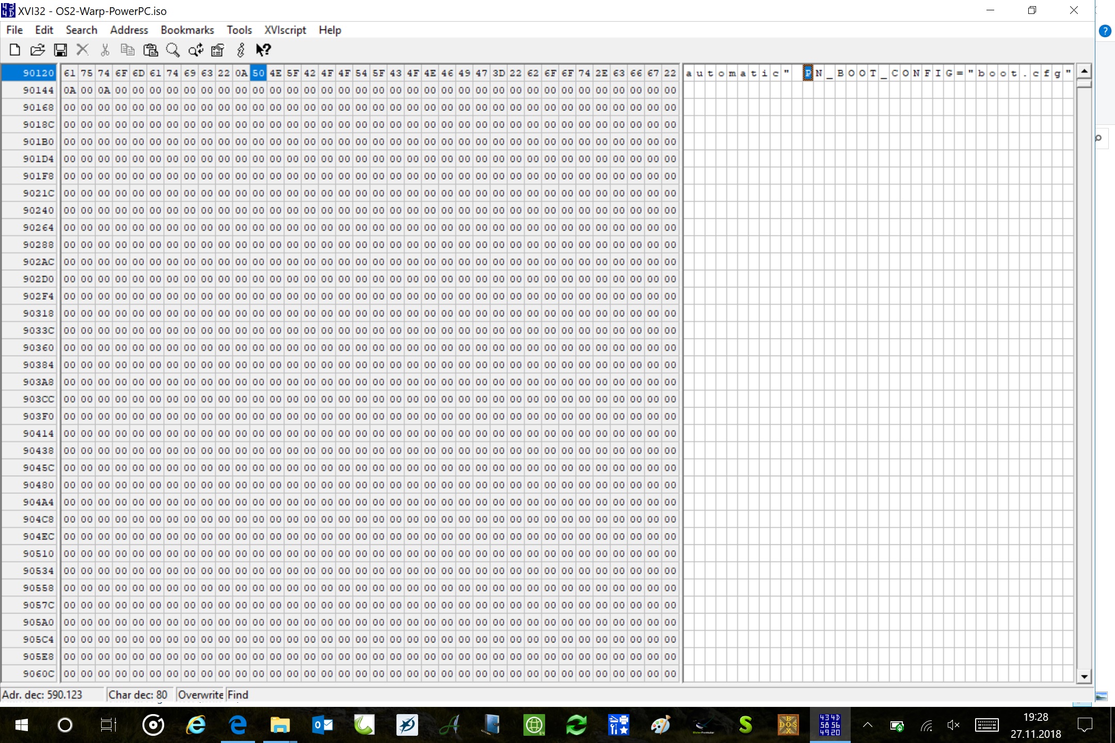Open the touch keyboard tray icon
The height and width of the screenshot is (743, 1115).
986,725
